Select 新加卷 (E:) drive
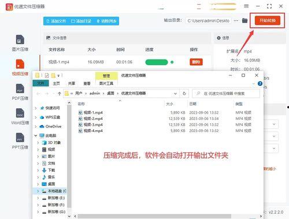The height and width of the screenshot is (219, 289). pyautogui.click(x=53, y=198)
